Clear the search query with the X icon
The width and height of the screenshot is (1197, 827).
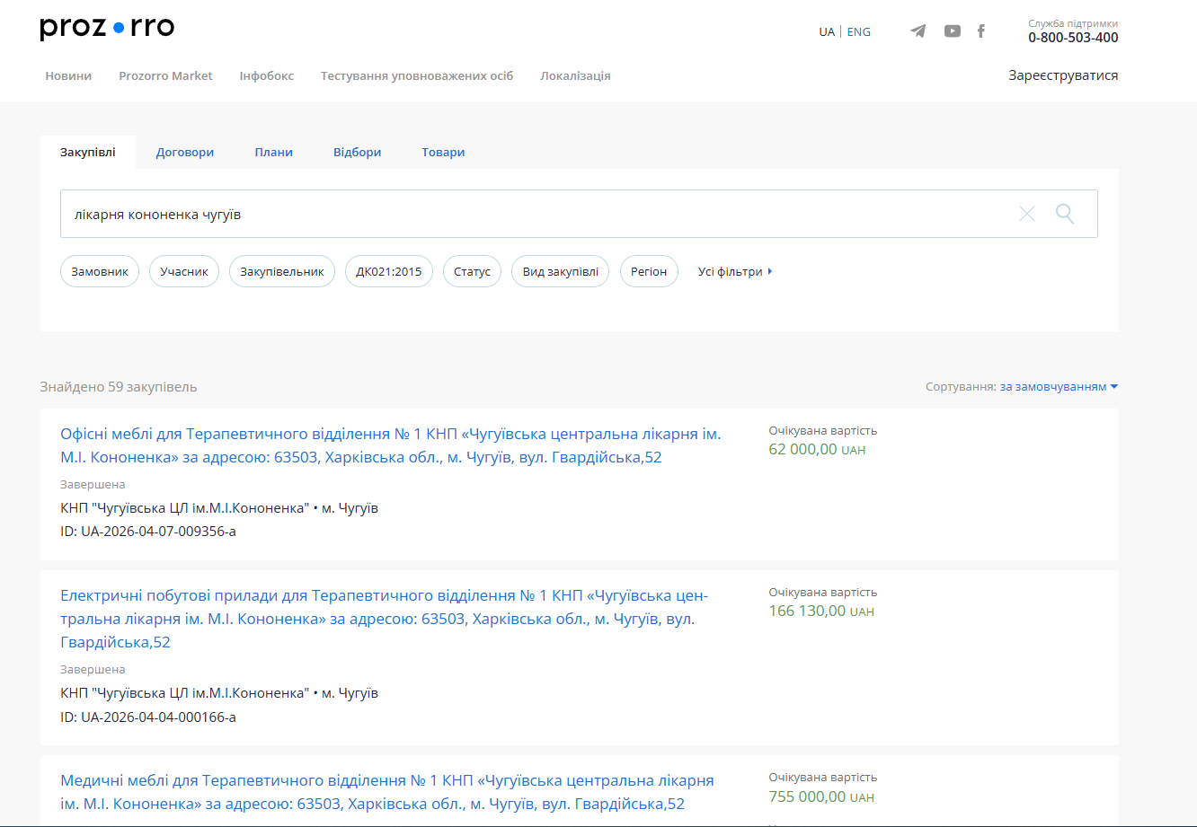[1027, 214]
